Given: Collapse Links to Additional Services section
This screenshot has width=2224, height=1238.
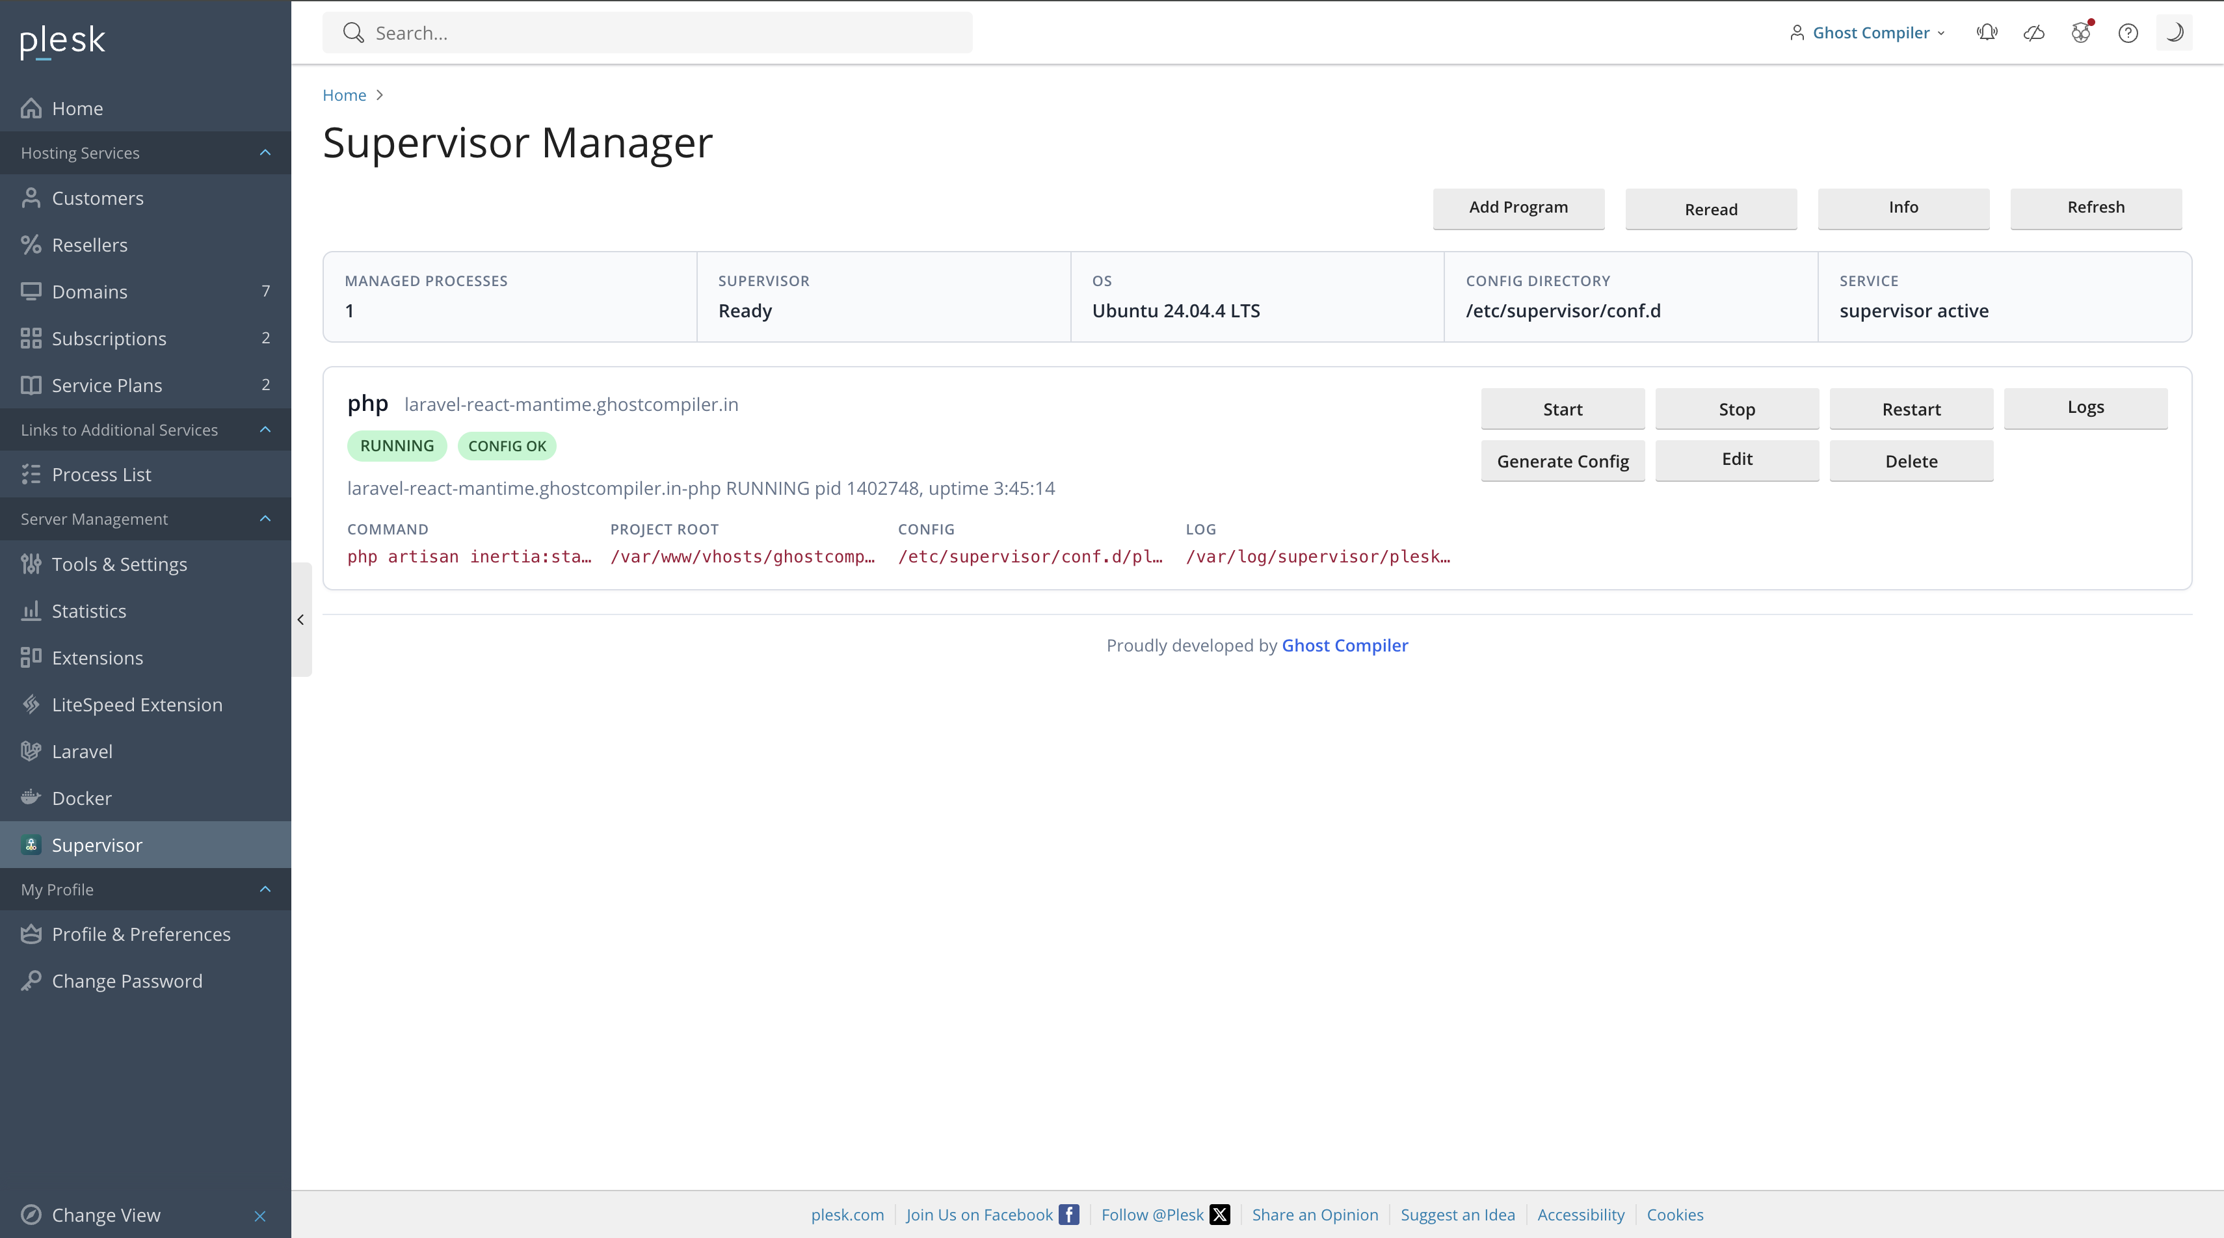Looking at the screenshot, I should [x=265, y=430].
